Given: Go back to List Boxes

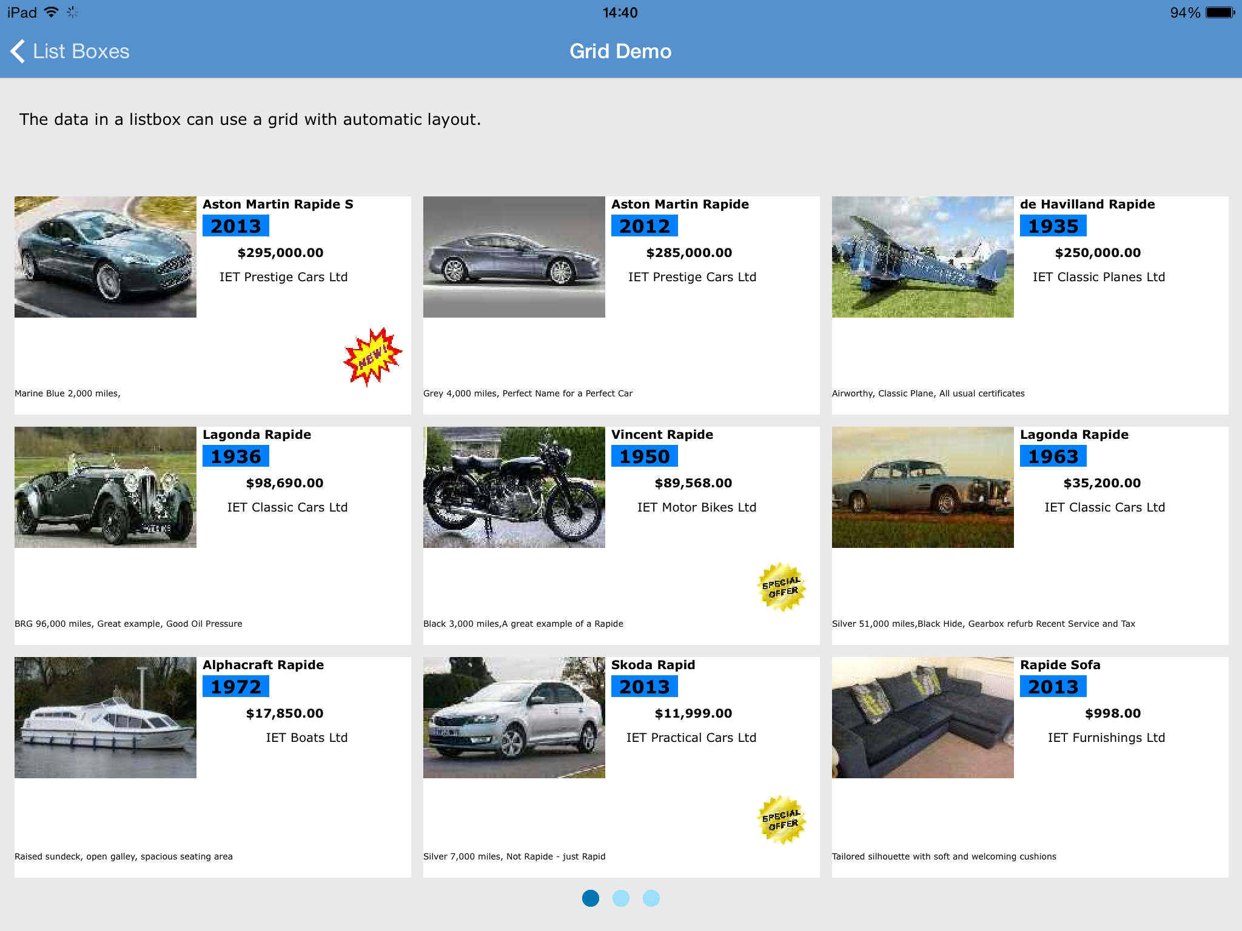Looking at the screenshot, I should pyautogui.click(x=81, y=52).
